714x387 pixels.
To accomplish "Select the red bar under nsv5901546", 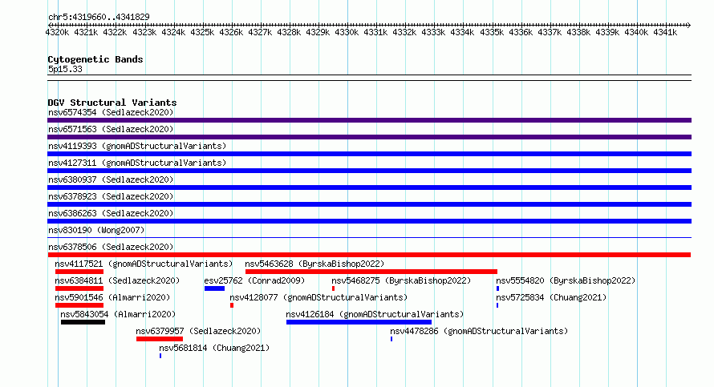I will (x=79, y=305).
